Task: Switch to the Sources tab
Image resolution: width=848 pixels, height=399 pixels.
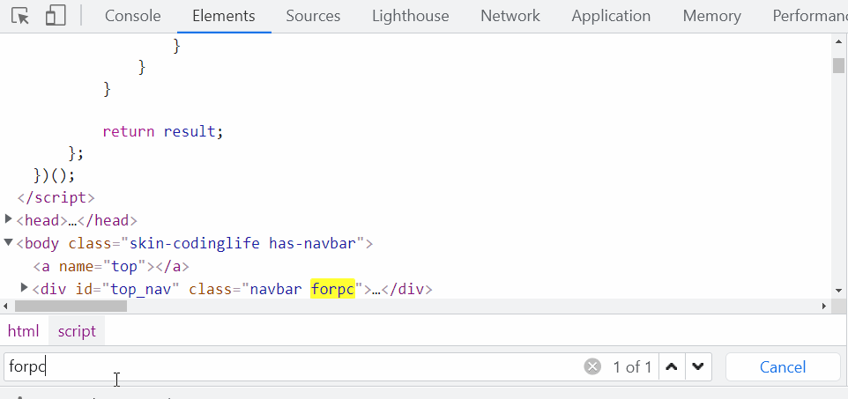Action: (x=313, y=16)
